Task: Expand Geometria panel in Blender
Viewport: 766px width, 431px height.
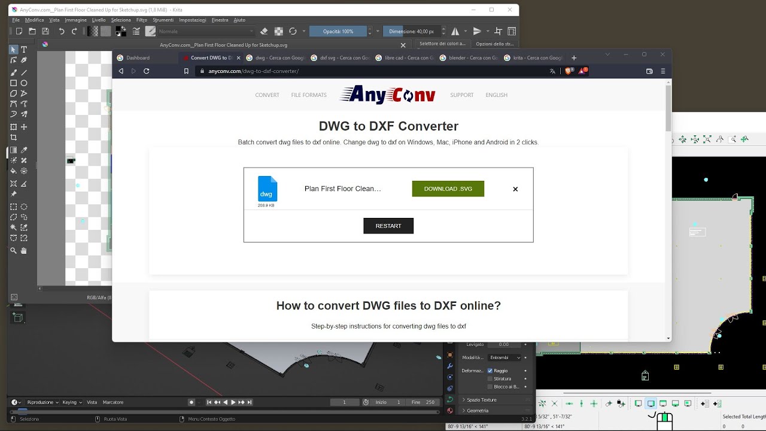Action: 495,411
